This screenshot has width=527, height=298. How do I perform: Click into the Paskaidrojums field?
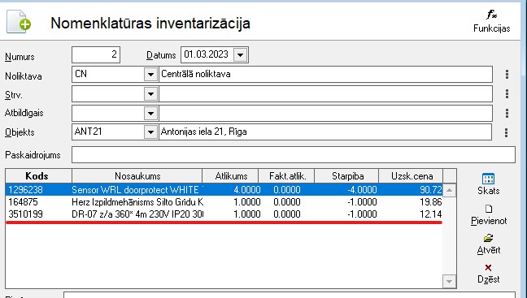point(293,155)
